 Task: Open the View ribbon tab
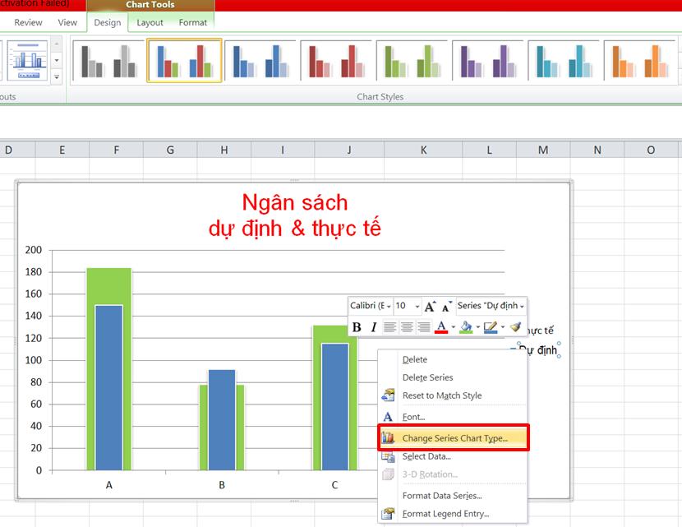67,22
